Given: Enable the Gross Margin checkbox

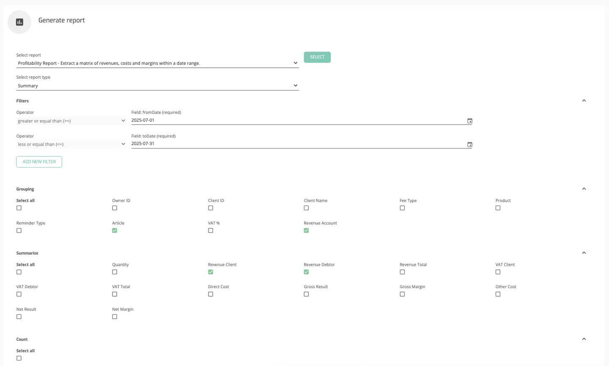Looking at the screenshot, I should coord(402,294).
